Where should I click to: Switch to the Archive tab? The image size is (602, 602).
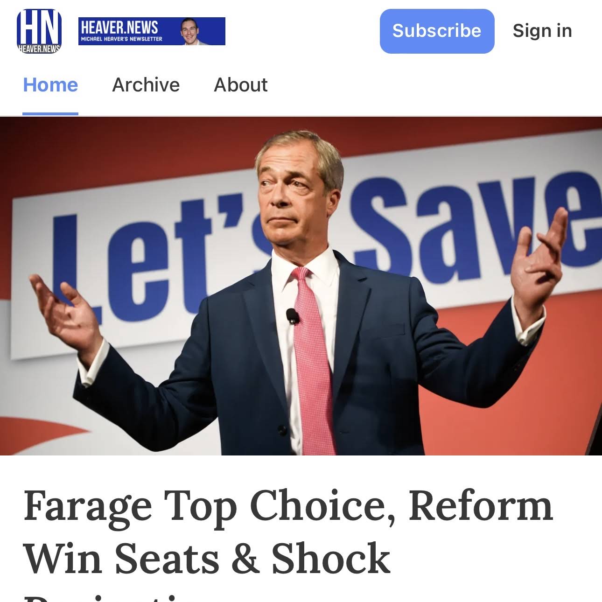point(146,85)
